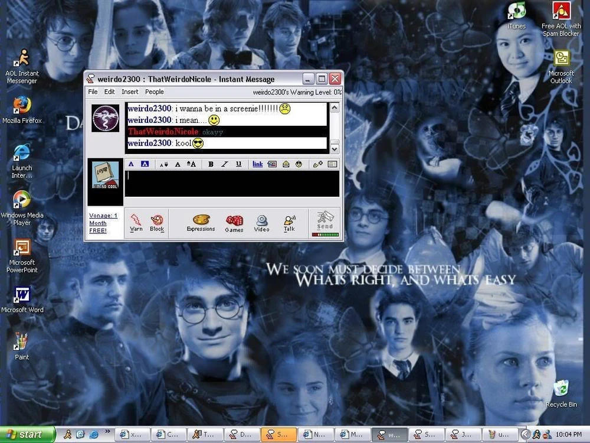590x443 pixels.
Task: Change the text foreground color
Action: [x=131, y=164]
